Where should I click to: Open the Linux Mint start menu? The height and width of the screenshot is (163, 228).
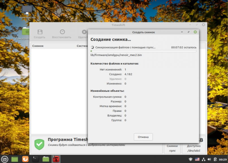(5, 159)
